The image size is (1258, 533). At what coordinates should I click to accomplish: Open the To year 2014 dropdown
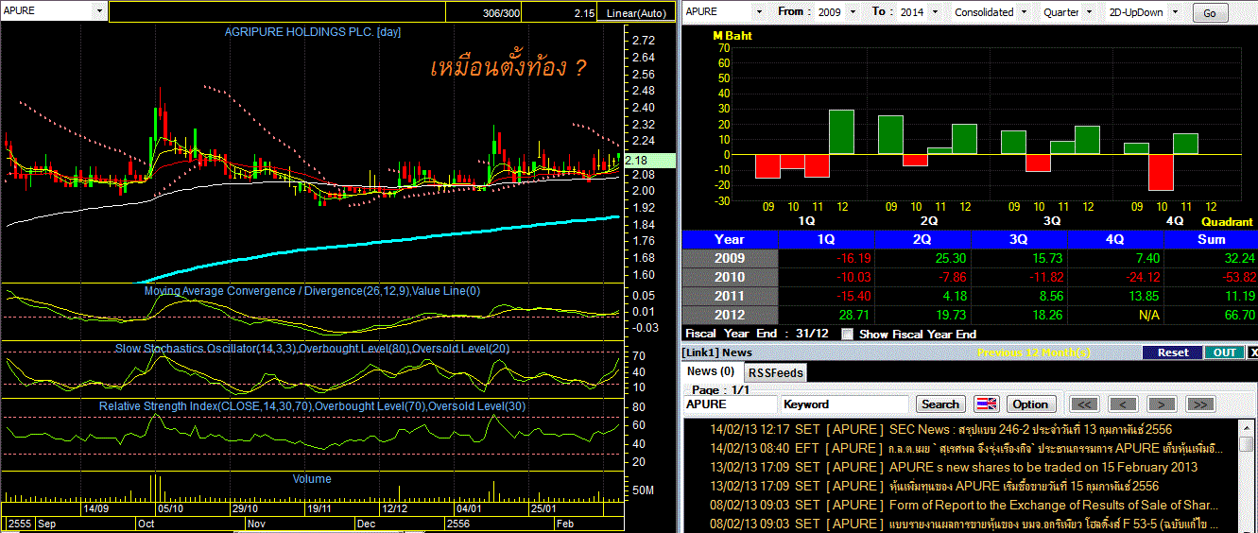[934, 12]
